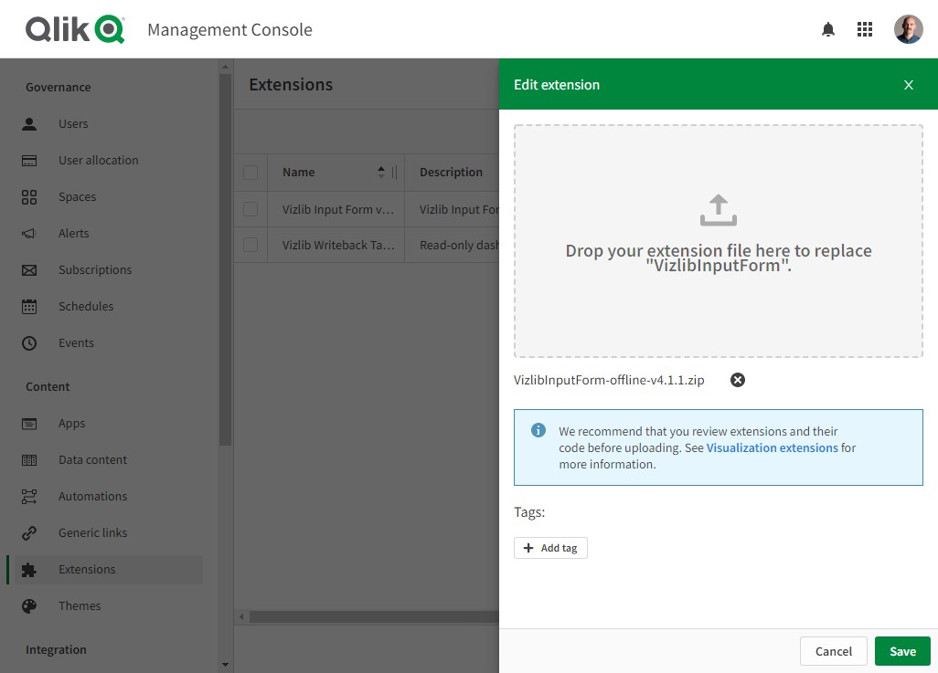938x673 pixels.
Task: Open the Visualization extensions link
Action: 773,447
